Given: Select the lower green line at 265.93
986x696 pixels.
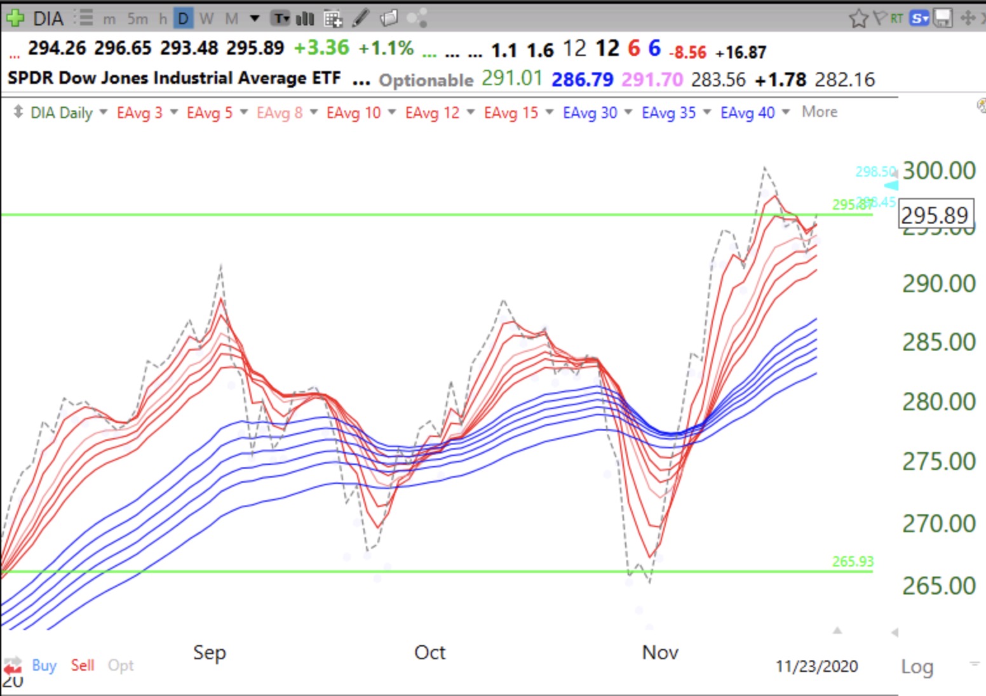Looking at the screenshot, I should click(x=437, y=572).
